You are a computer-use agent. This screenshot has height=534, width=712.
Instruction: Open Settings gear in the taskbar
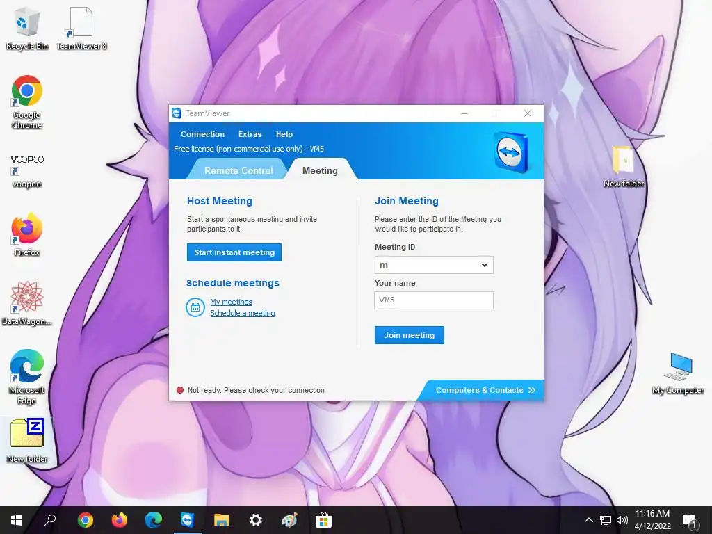pos(256,520)
